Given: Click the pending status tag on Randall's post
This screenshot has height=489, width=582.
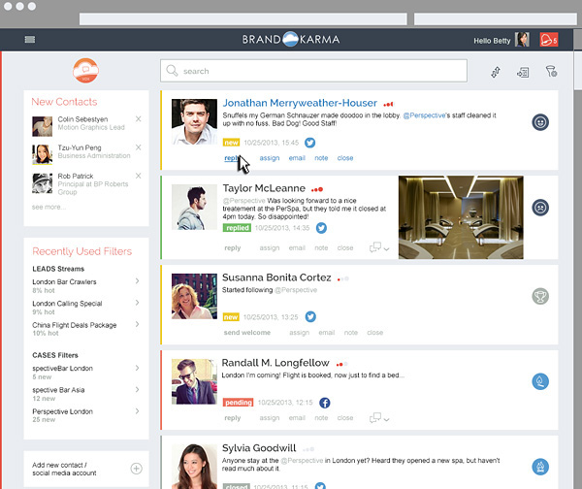Looking at the screenshot, I should (x=238, y=403).
